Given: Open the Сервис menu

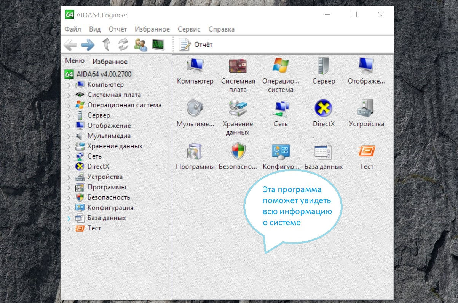Looking at the screenshot, I should [x=189, y=29].
